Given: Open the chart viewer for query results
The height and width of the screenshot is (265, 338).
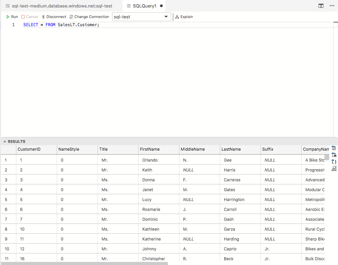Looking at the screenshot, I should click(334, 168).
